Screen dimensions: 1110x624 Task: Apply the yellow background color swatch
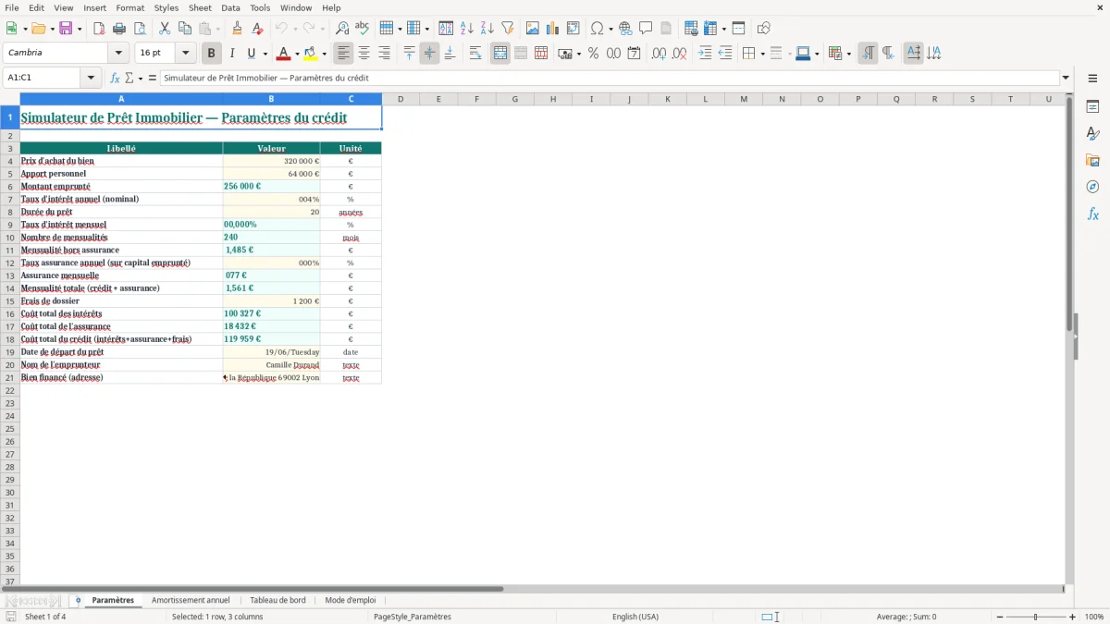click(x=310, y=54)
